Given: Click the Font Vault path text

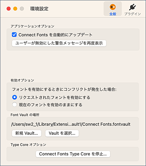Looking at the screenshot, I should (71, 124).
